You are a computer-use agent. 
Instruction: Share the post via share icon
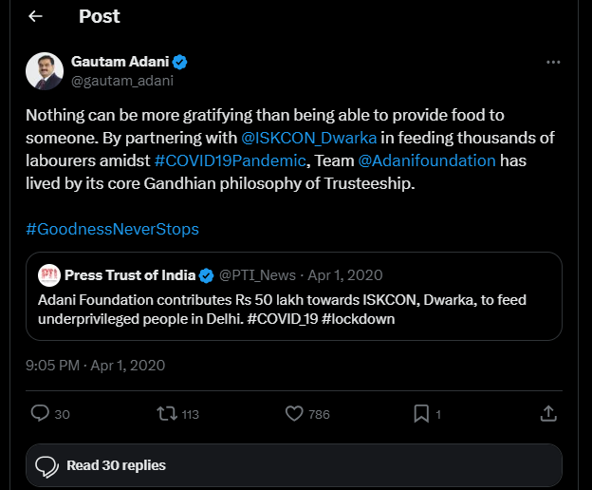click(x=548, y=413)
